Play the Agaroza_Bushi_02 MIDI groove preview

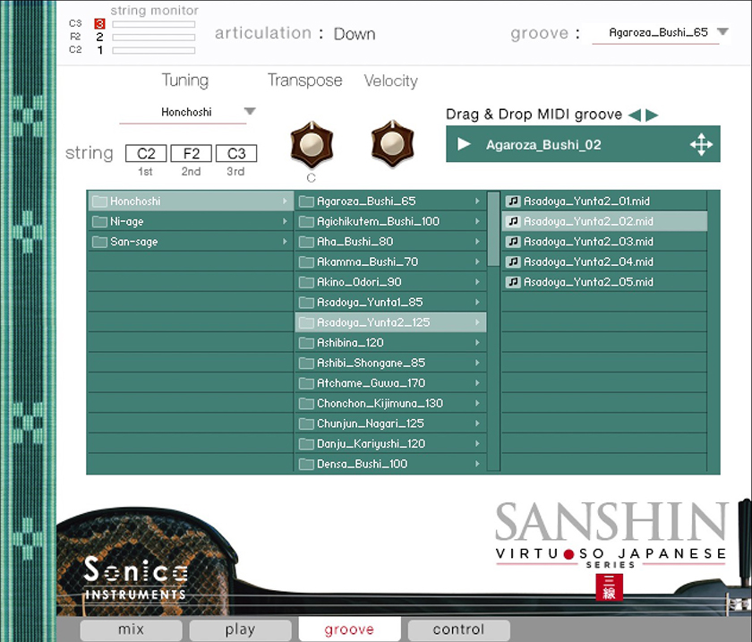pos(464,144)
